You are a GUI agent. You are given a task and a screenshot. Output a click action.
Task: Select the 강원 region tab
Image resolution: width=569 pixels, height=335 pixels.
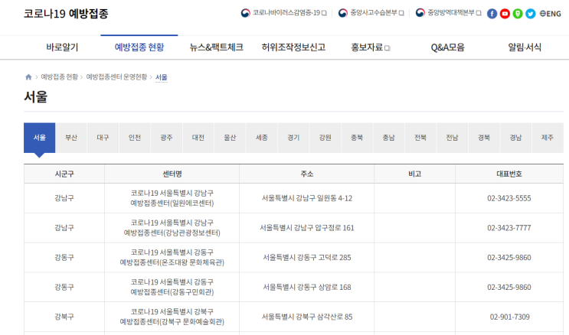point(325,138)
